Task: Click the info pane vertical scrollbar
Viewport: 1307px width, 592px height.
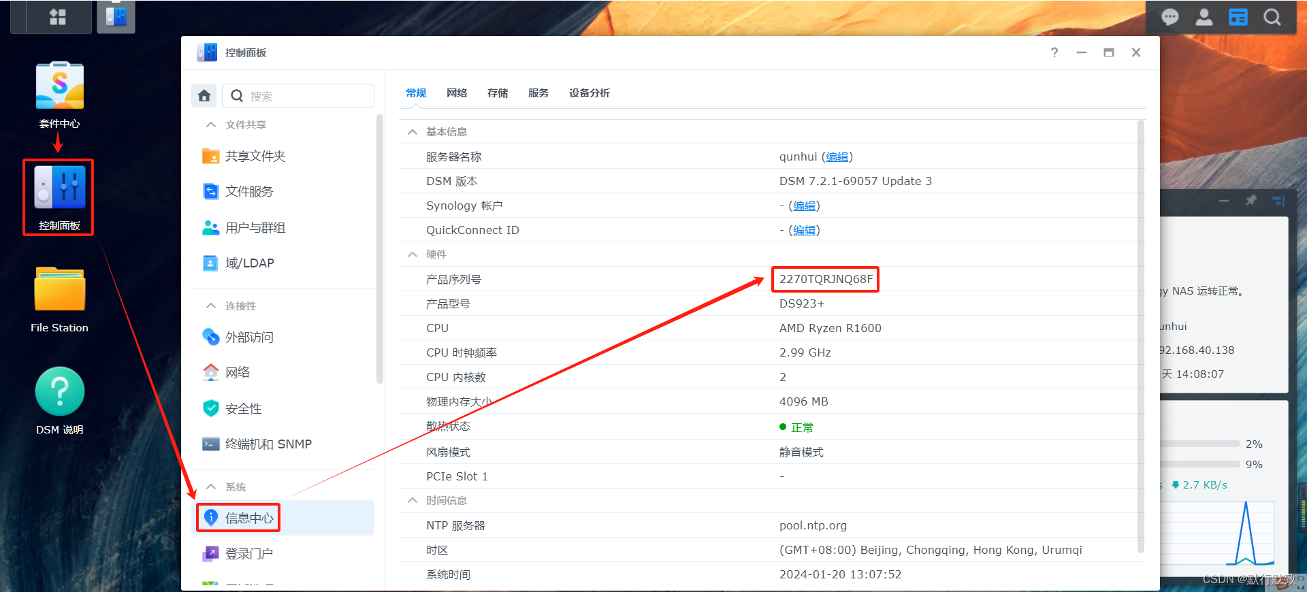Action: click(1141, 337)
